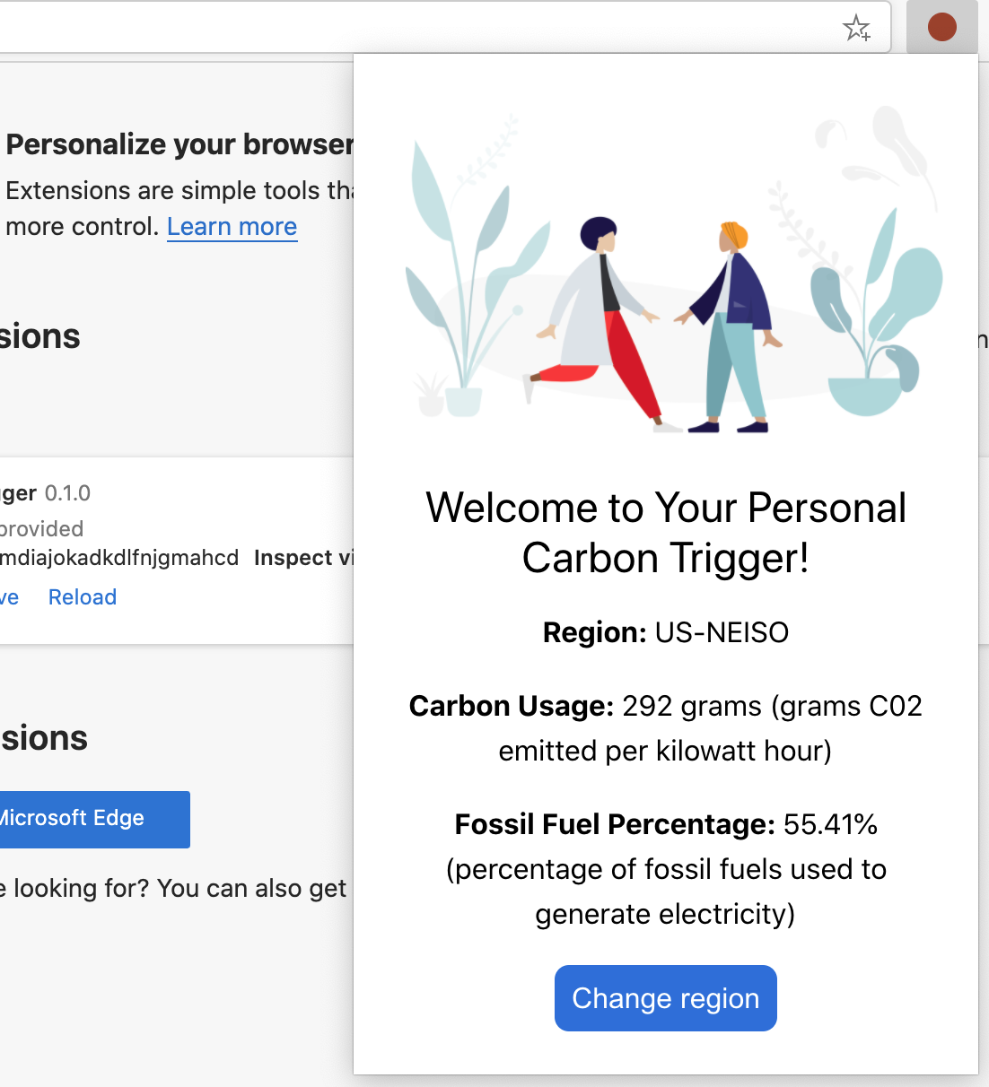Viewport: 989px width, 1087px height.
Task: Reload the Carbon Trigger extension
Action: (x=82, y=596)
